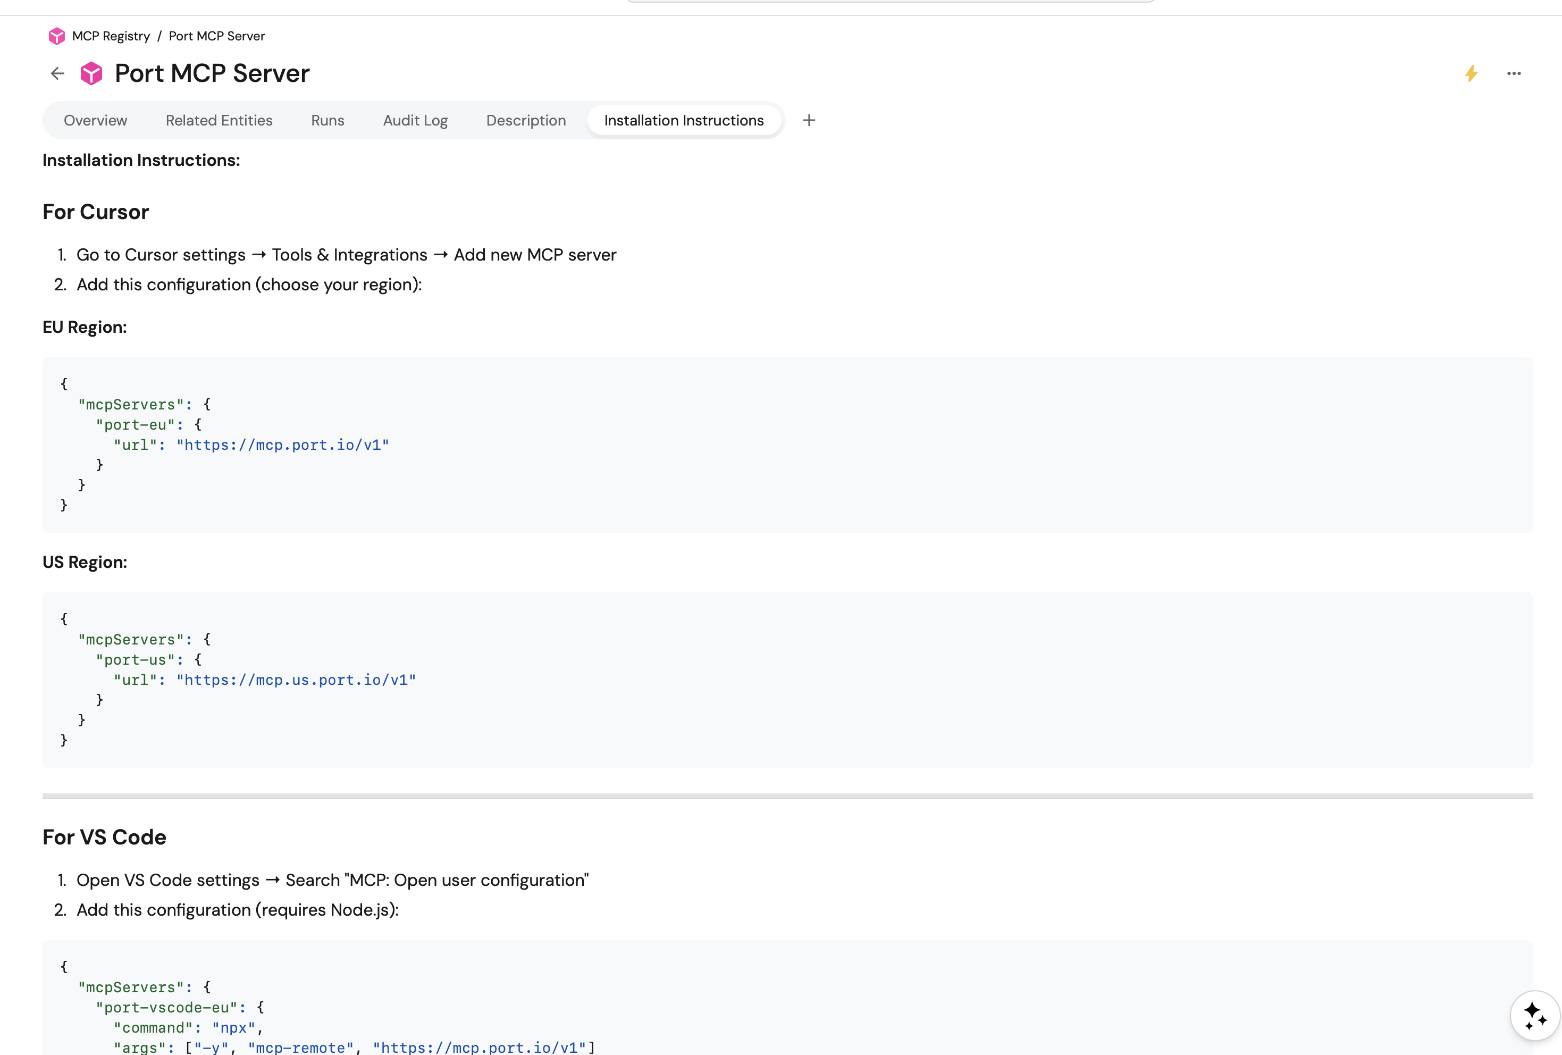This screenshot has height=1055, width=1562.
Task: Click the US region URL string
Action: [x=297, y=680]
